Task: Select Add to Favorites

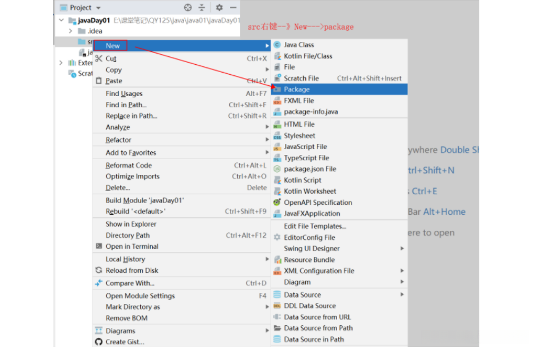Action: [x=182, y=153]
